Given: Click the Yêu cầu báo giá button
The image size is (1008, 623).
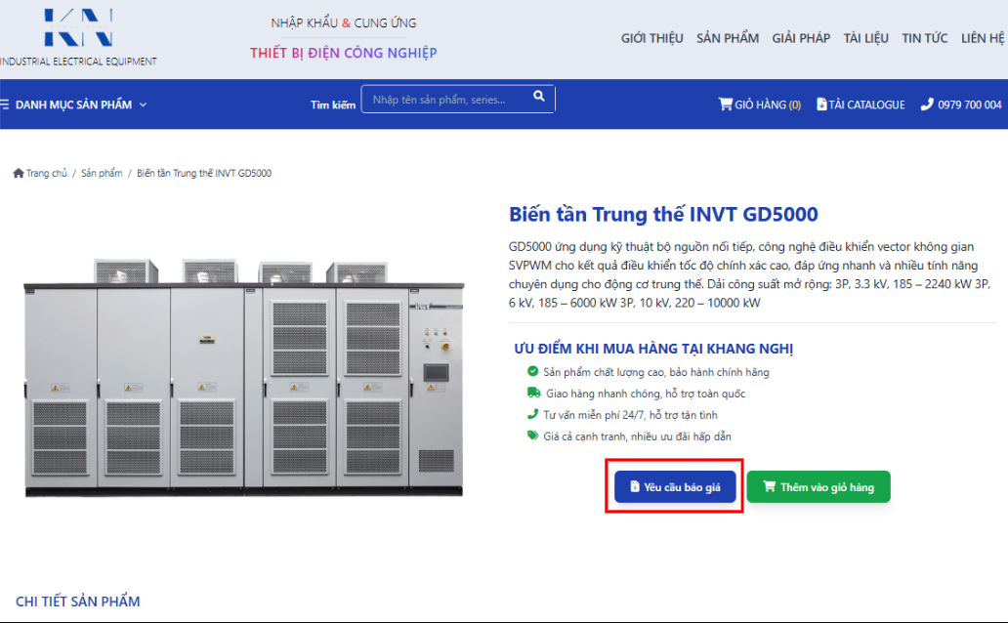Looking at the screenshot, I should 674,486.
